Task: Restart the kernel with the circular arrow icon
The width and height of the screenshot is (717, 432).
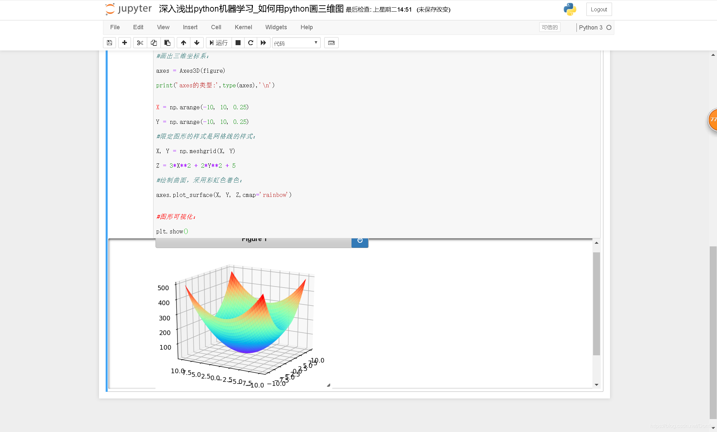Action: tap(251, 43)
